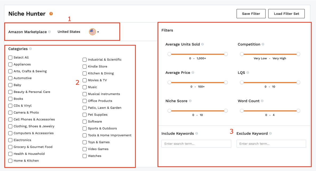Screen dimensions: 316x171
Task: Check Beauty & Personal Care
Action: (x=10, y=92)
